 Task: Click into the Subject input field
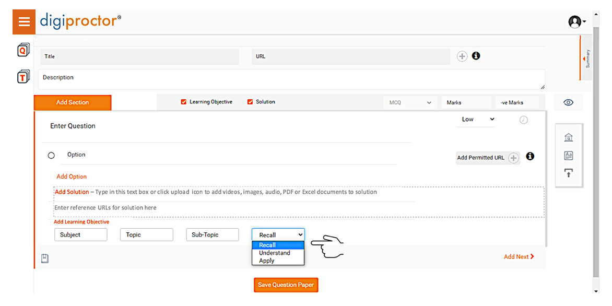(x=81, y=235)
